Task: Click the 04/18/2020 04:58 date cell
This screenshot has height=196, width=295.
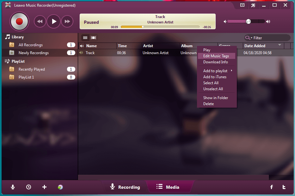Action: tap(257, 53)
